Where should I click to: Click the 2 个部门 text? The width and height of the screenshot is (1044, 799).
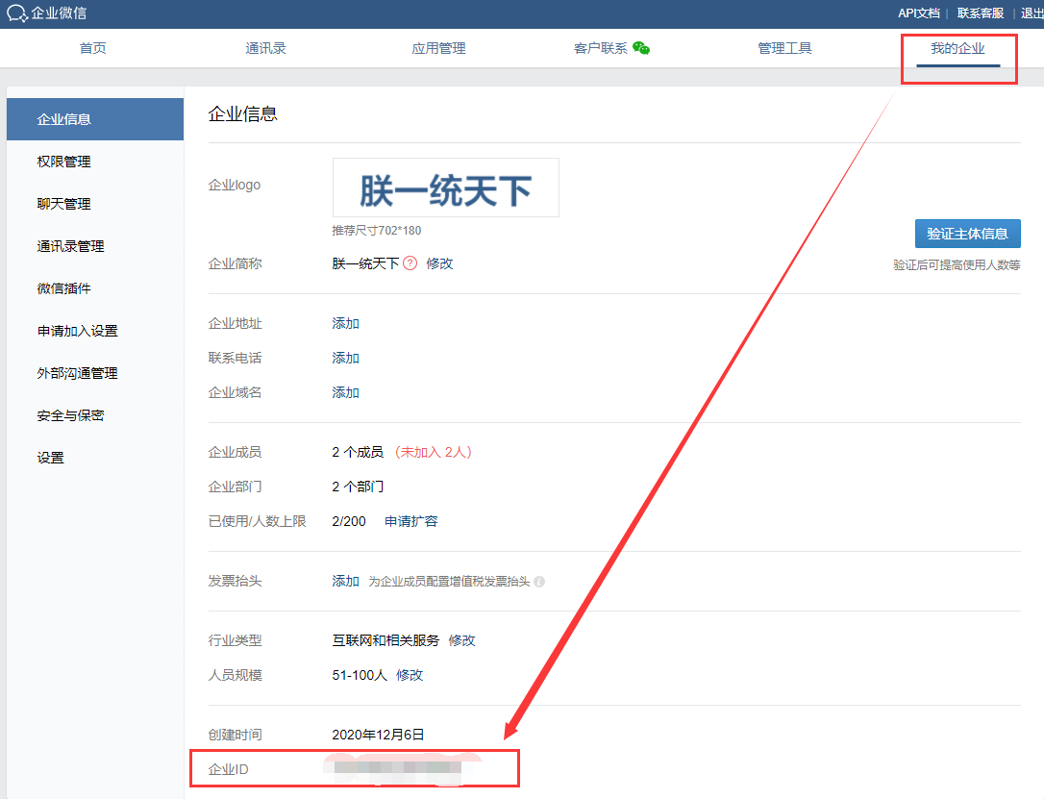point(358,487)
